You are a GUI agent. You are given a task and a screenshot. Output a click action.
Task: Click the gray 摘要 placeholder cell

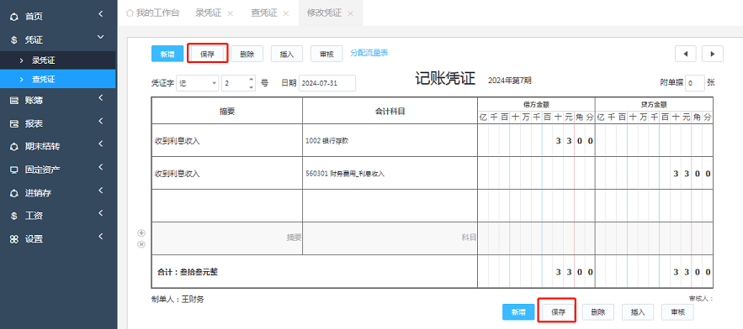pyautogui.click(x=227, y=238)
